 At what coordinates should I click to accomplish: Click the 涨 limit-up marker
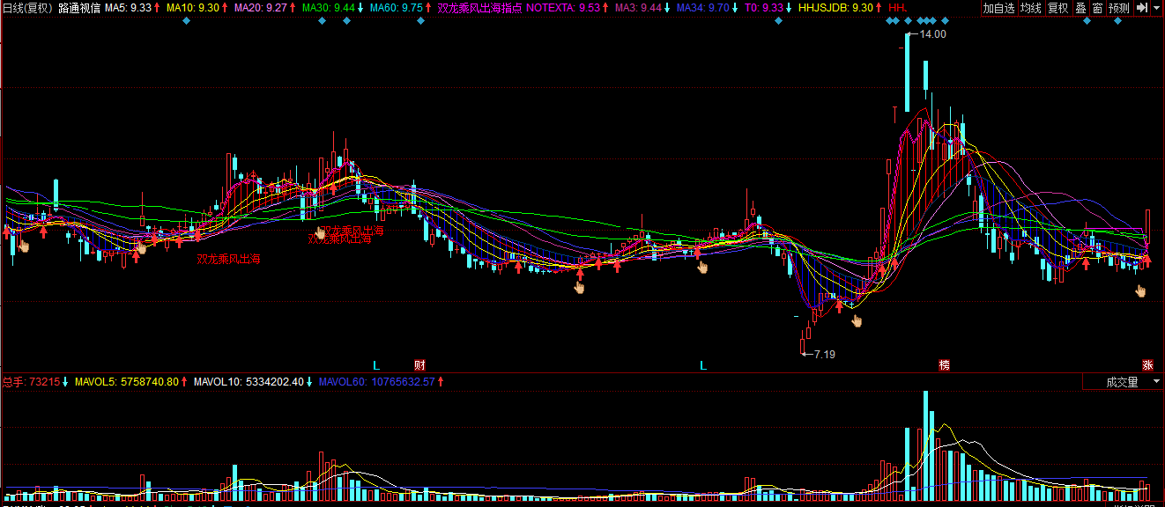click(1147, 364)
